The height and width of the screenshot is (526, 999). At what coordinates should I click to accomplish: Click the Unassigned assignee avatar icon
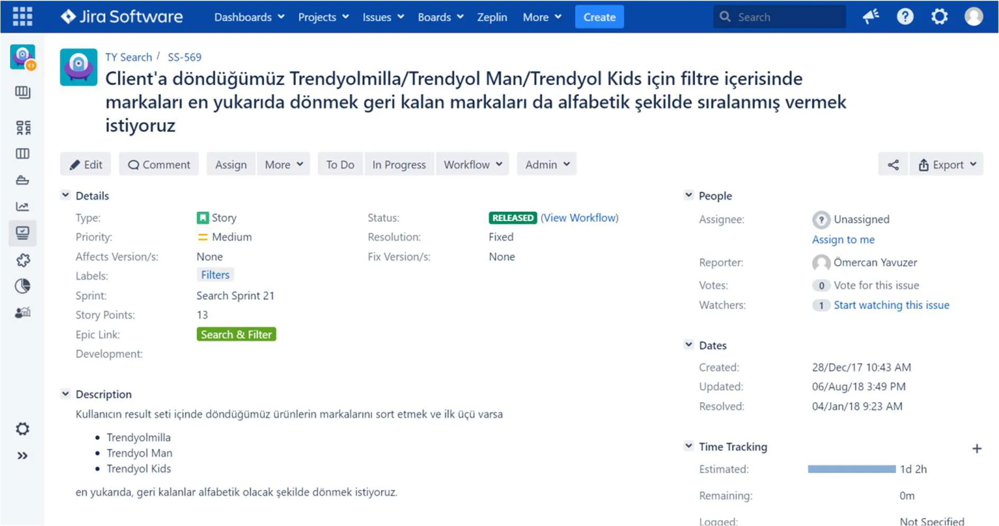click(x=821, y=219)
